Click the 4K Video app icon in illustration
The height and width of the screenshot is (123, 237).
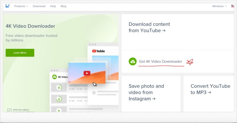pos(55,77)
